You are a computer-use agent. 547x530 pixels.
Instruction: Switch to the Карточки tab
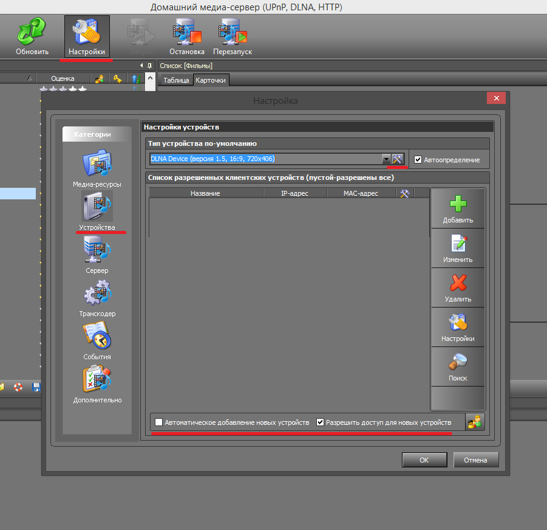point(211,80)
